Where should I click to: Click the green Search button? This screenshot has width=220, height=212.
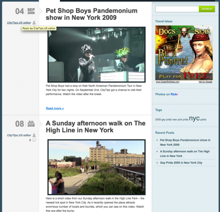pyautogui.click(x=207, y=9)
